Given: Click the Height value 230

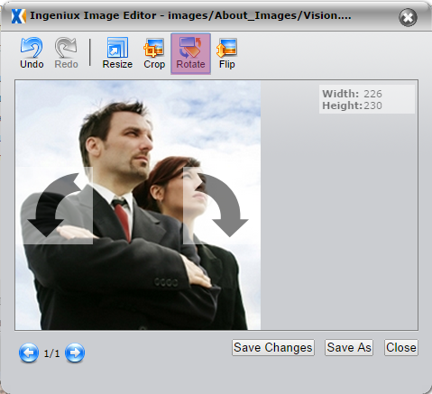Looking at the screenshot, I should point(372,105).
